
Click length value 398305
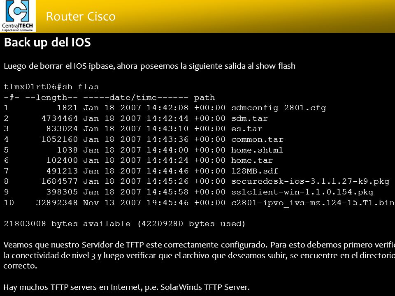(62, 192)
